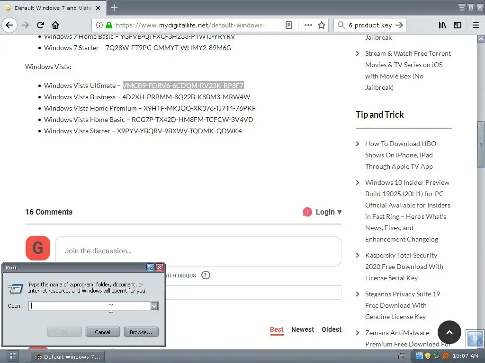The image size is (485, 363).
Task: Click Browse... in the Run dialog
Action: [x=141, y=332]
